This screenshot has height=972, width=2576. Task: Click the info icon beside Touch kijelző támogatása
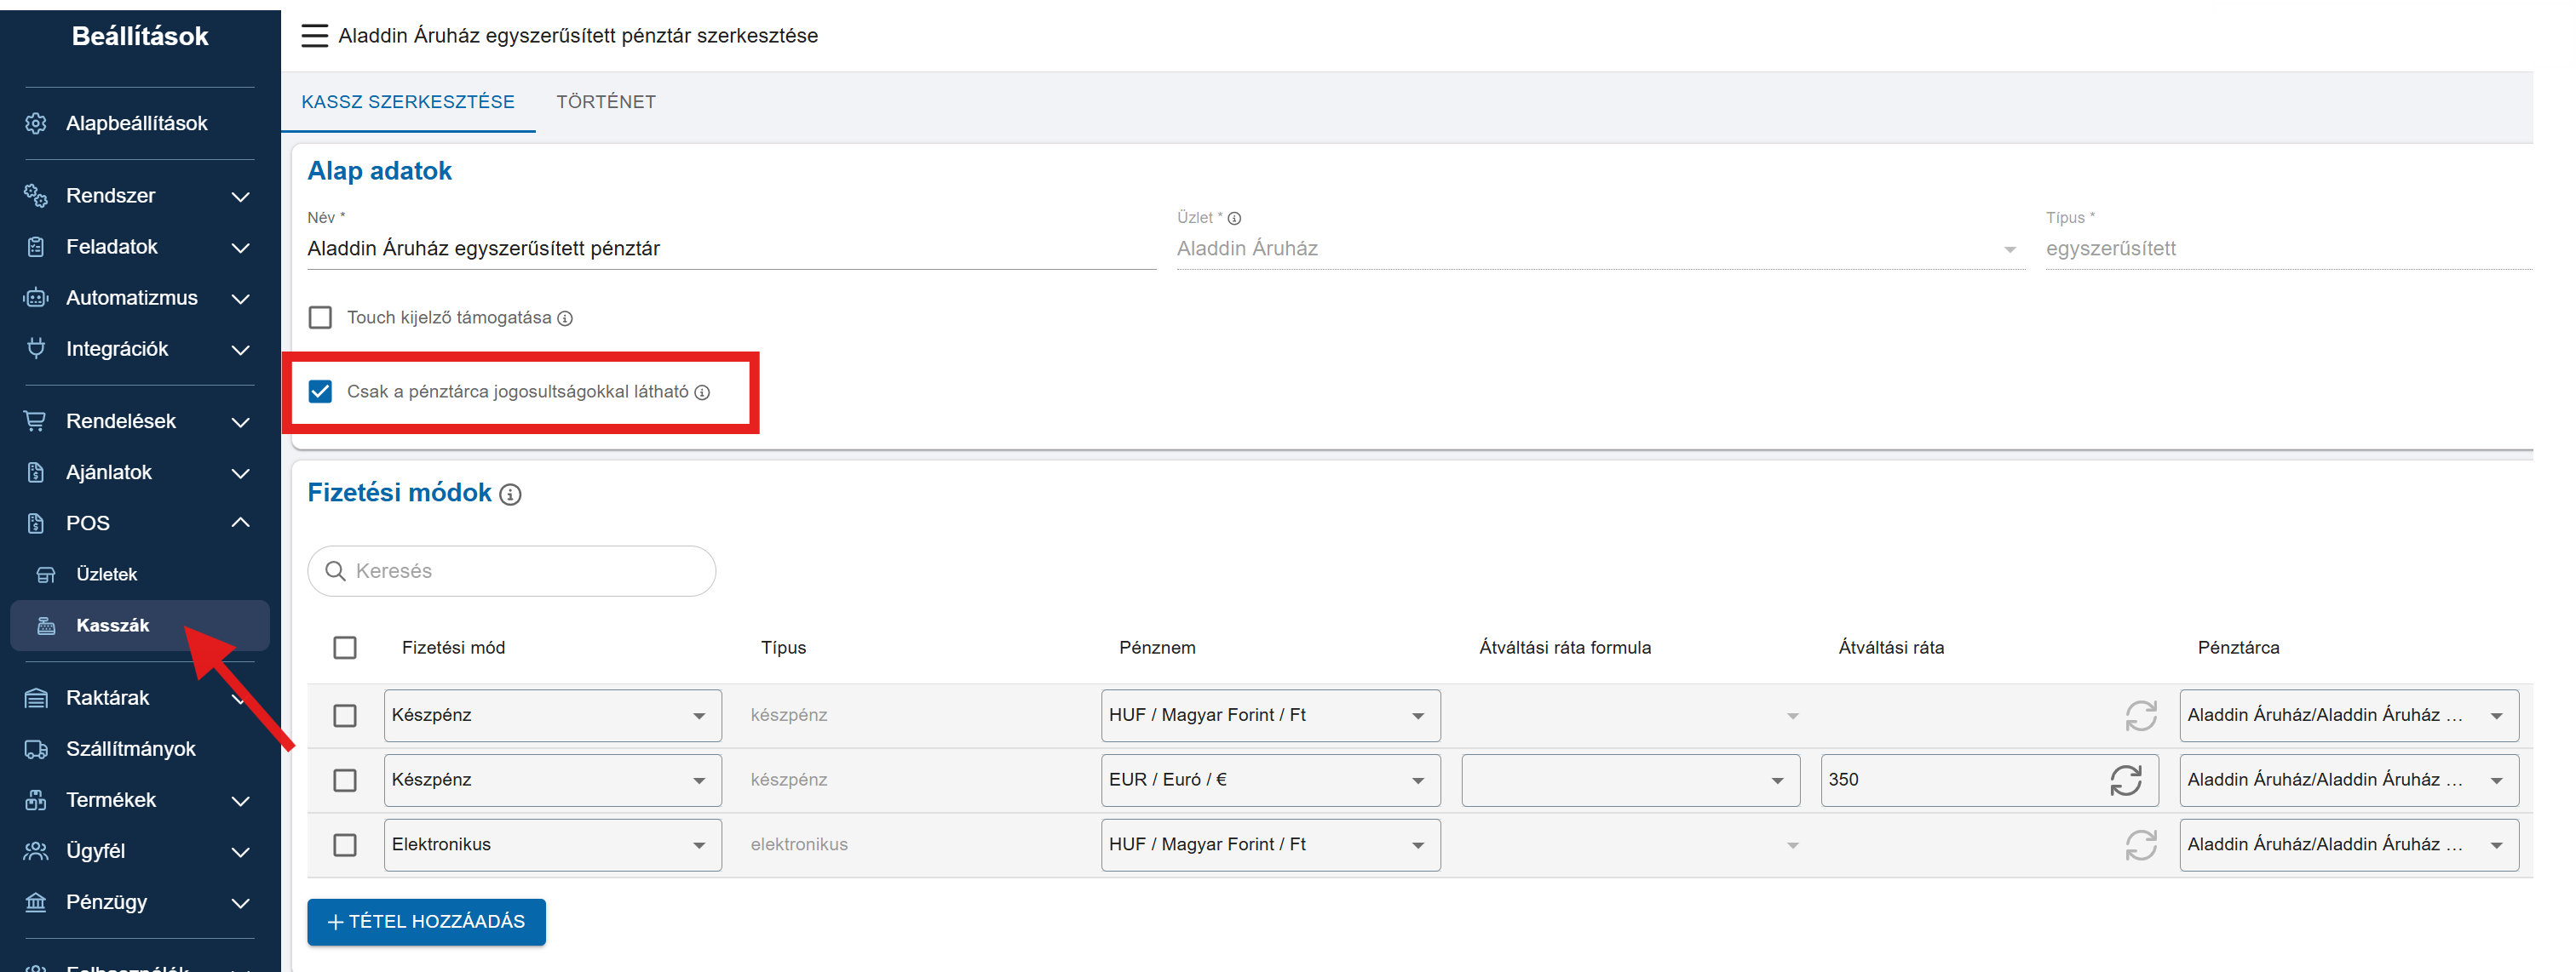point(565,318)
